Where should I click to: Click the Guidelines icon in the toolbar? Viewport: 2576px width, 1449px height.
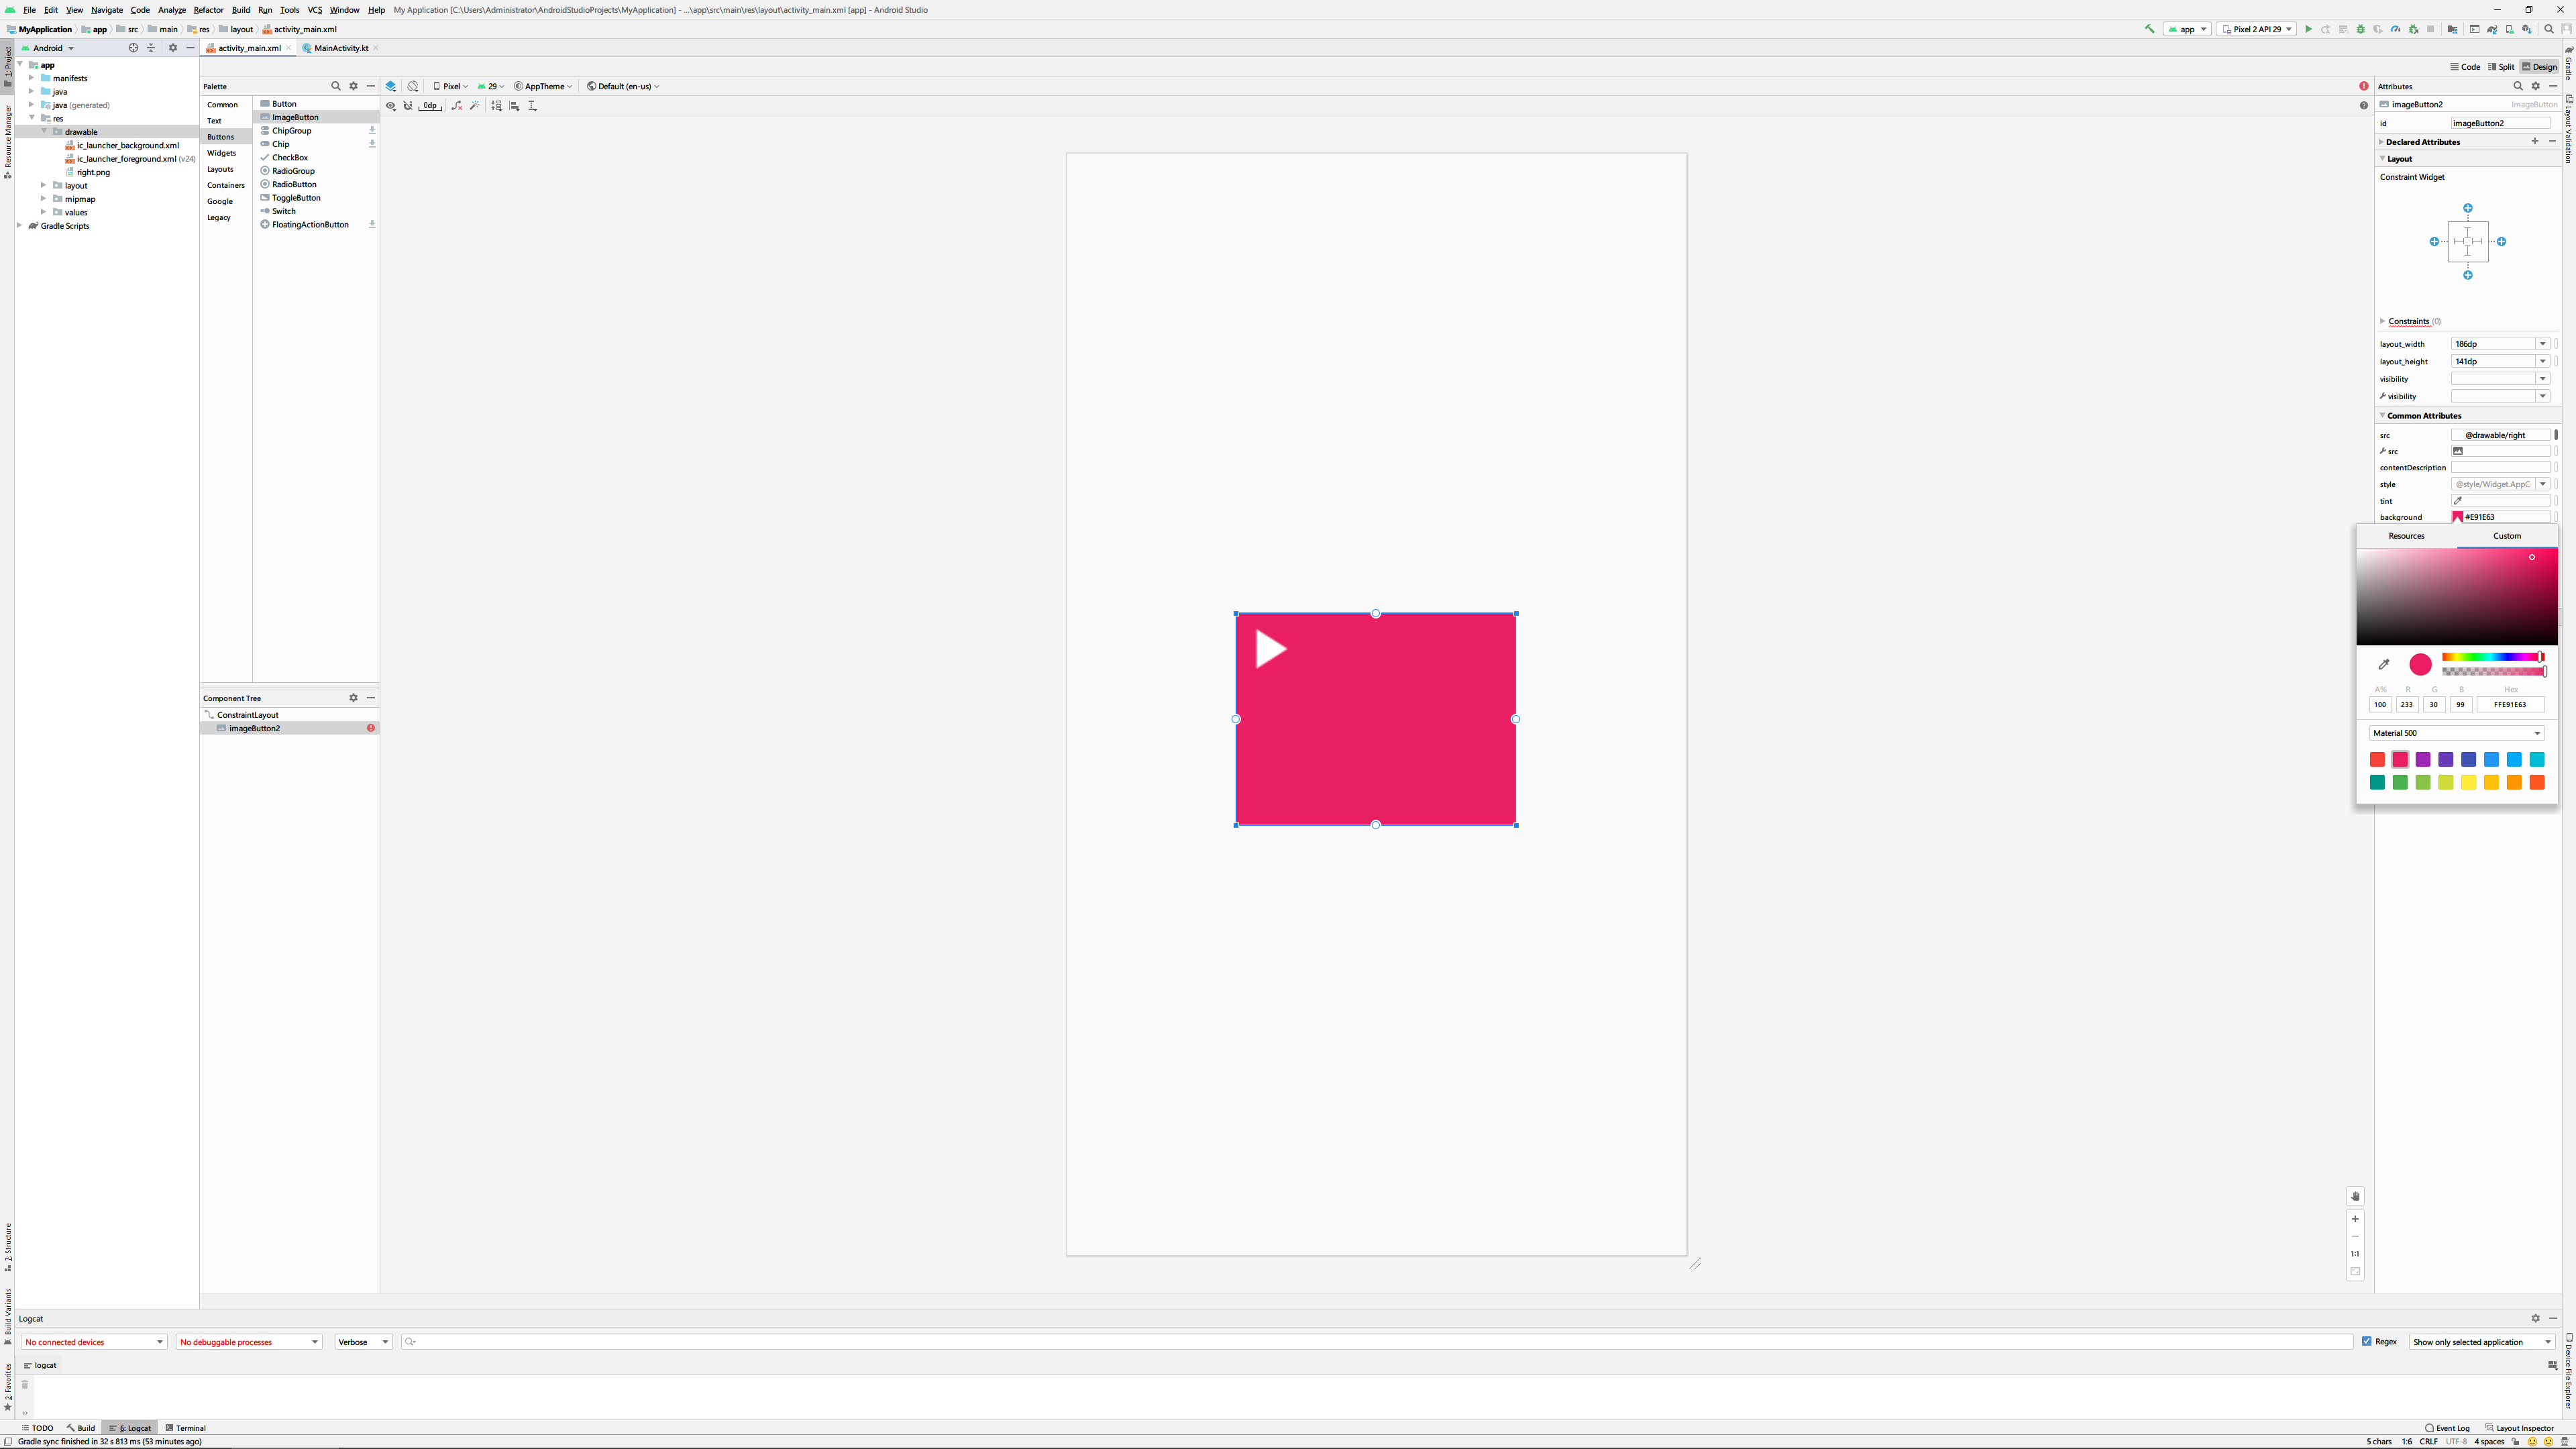pyautogui.click(x=532, y=106)
